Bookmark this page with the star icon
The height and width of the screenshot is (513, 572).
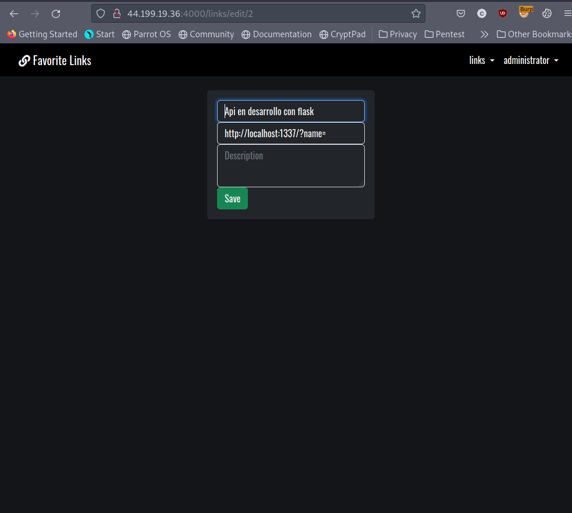click(x=415, y=13)
